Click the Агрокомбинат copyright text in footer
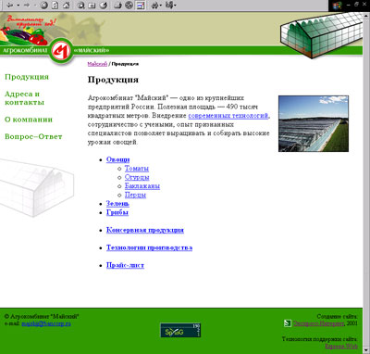The width and height of the screenshot is (370, 354). click(42, 317)
